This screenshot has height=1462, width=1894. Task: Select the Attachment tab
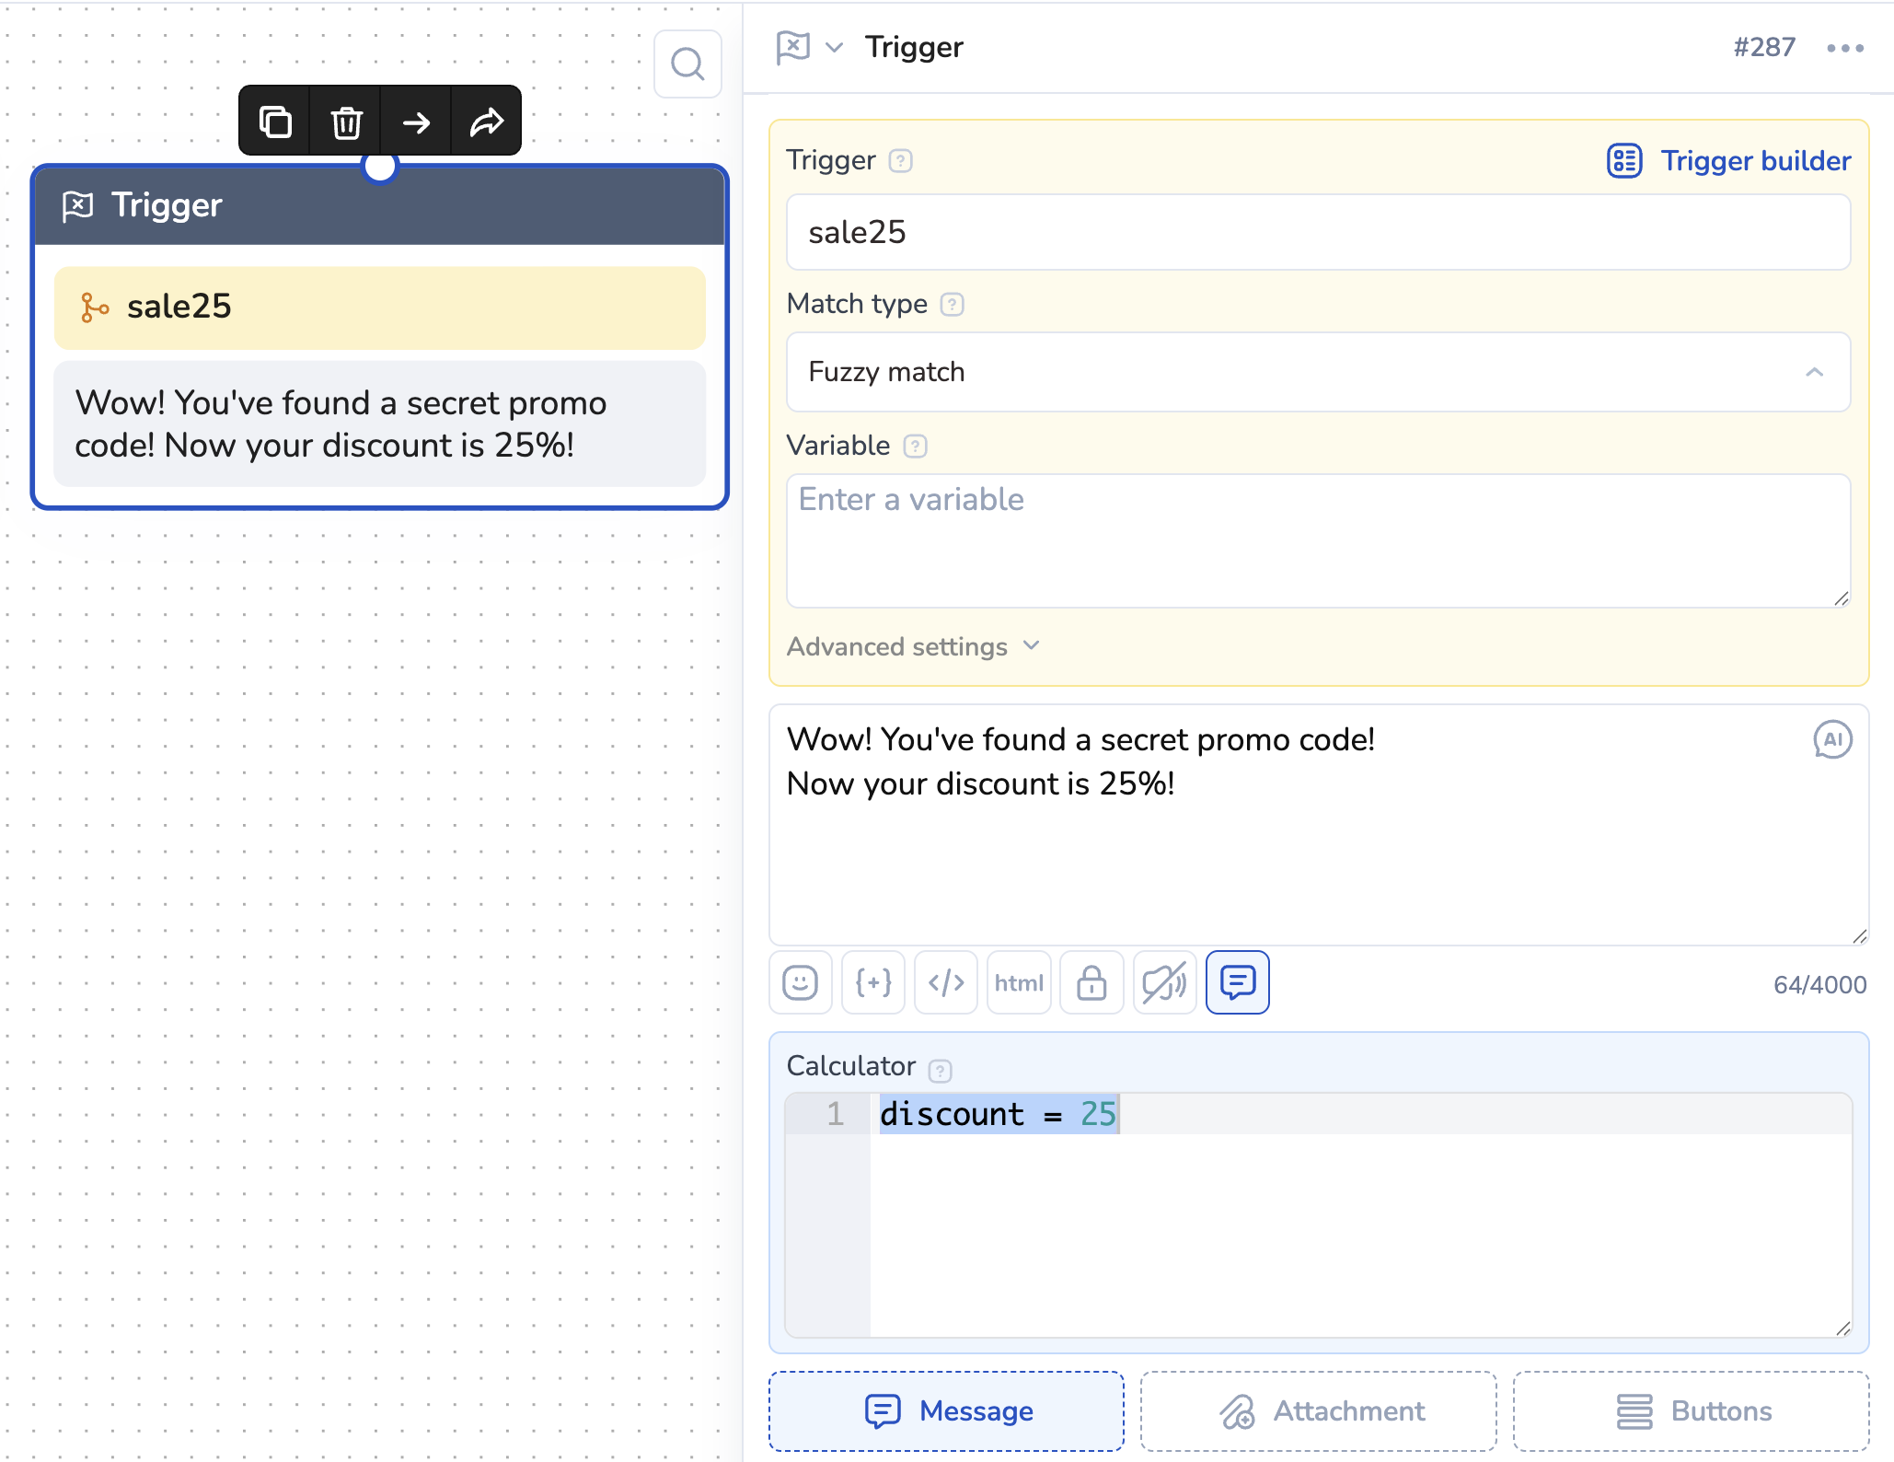tap(1318, 1410)
